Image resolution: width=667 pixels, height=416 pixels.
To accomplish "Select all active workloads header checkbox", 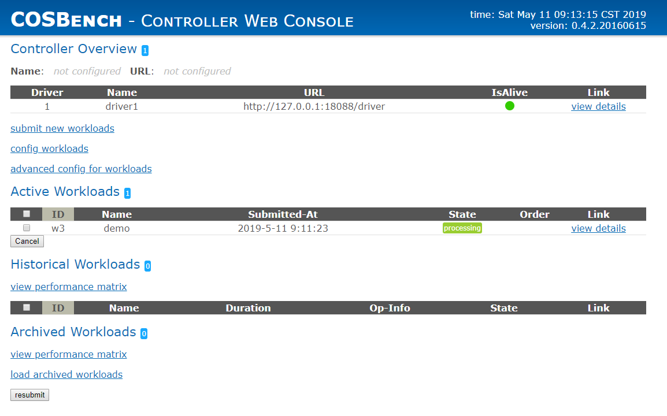I will (x=27, y=214).
